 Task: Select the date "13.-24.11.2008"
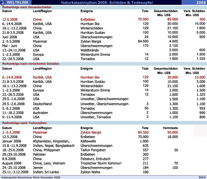(x=14, y=50)
